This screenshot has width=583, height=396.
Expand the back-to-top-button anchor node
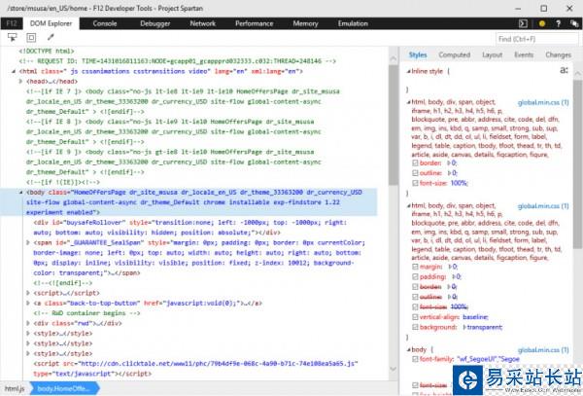tap(28, 303)
